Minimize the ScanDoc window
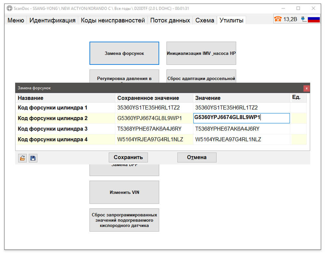Viewport: 325px width, 255px height. [283, 8]
